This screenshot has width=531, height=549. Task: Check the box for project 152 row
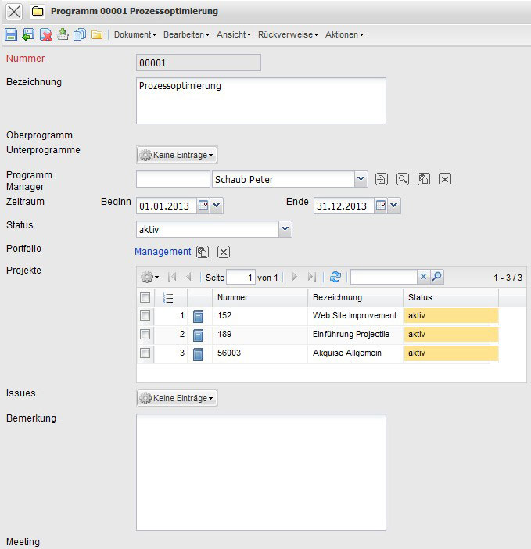pyautogui.click(x=145, y=316)
